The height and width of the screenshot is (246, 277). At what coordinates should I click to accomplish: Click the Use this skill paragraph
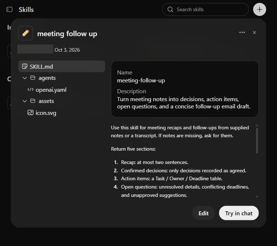(180, 131)
